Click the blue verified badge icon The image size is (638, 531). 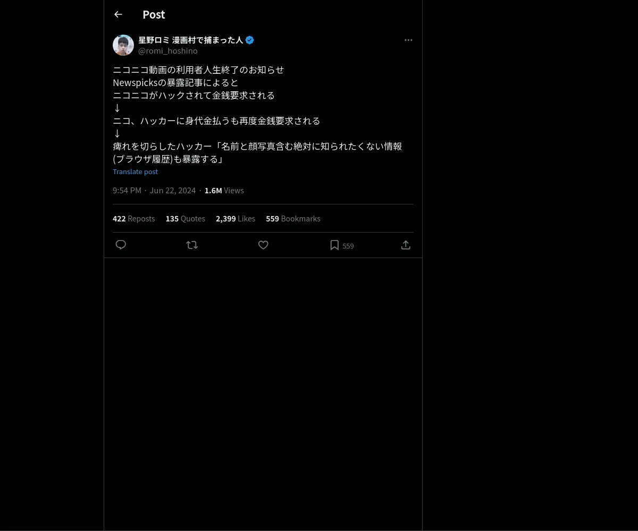coord(249,40)
